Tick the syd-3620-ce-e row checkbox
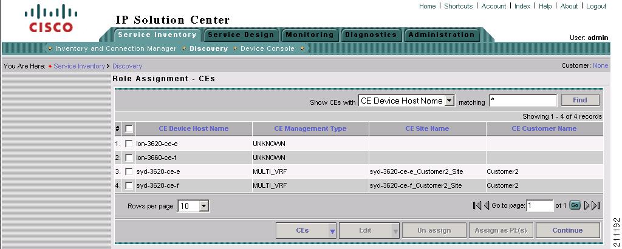Screen dimensions: 622x249 tap(129, 171)
